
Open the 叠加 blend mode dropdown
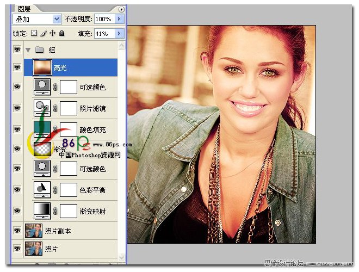57,19
